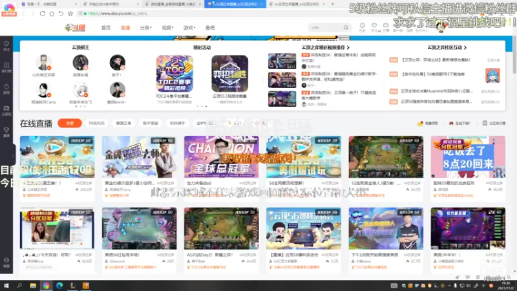Screen dimensions: 517x291
Task: Click the headset support icon in left sidebar
Action: coord(6,261)
